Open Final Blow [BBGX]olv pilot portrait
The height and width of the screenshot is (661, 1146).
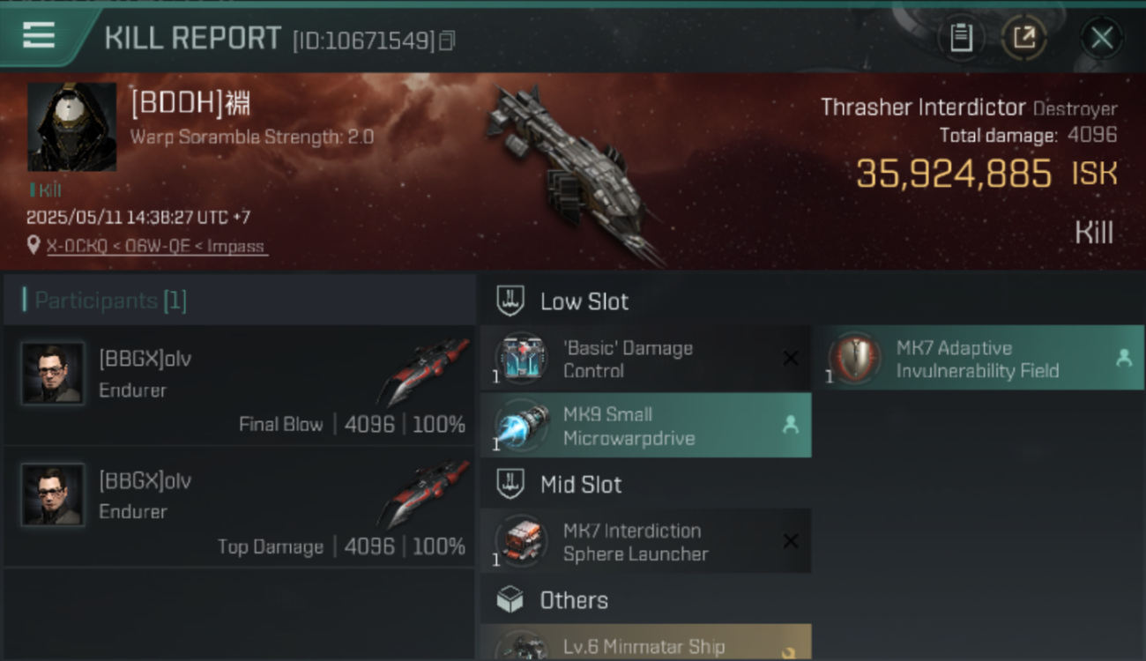53,374
